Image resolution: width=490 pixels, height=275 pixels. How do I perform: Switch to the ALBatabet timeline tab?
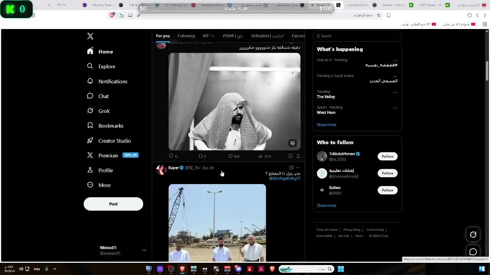[267, 36]
